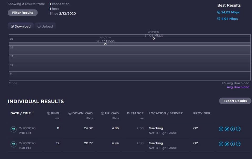Open more options for 1:38 PM result
Viewport: 252px width, 159px height.
coord(238,144)
